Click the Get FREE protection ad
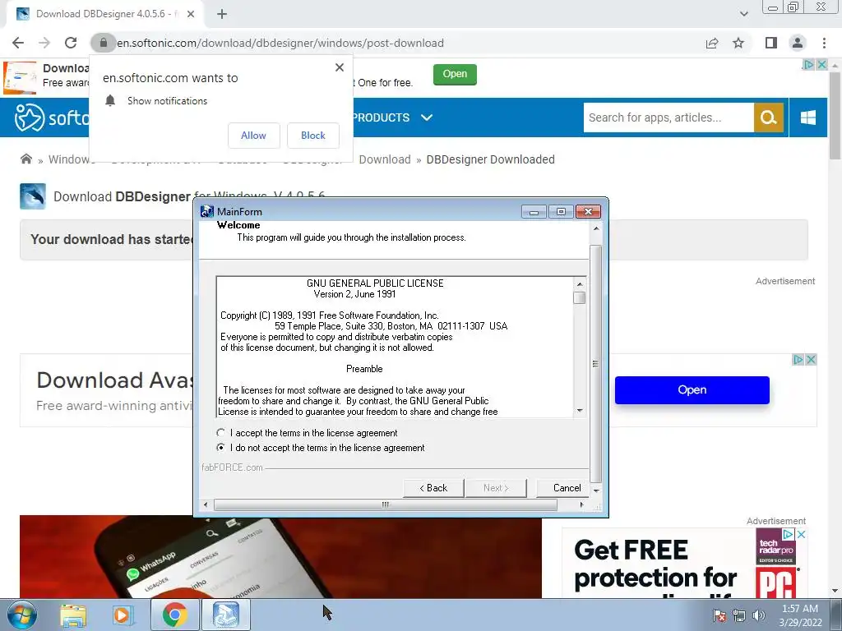This screenshot has width=842, height=631. tap(685, 564)
